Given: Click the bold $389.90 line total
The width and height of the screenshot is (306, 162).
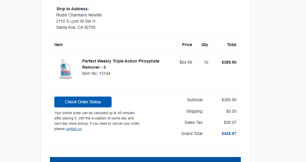Looking at the screenshot, I should point(229,63).
